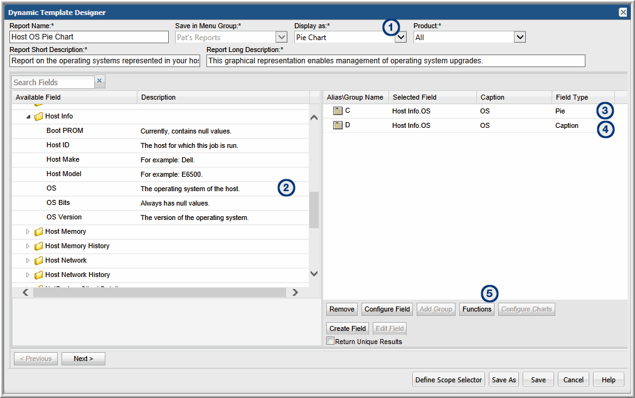Click the Next > navigation button
Image resolution: width=635 pixels, height=398 pixels.
click(83, 359)
